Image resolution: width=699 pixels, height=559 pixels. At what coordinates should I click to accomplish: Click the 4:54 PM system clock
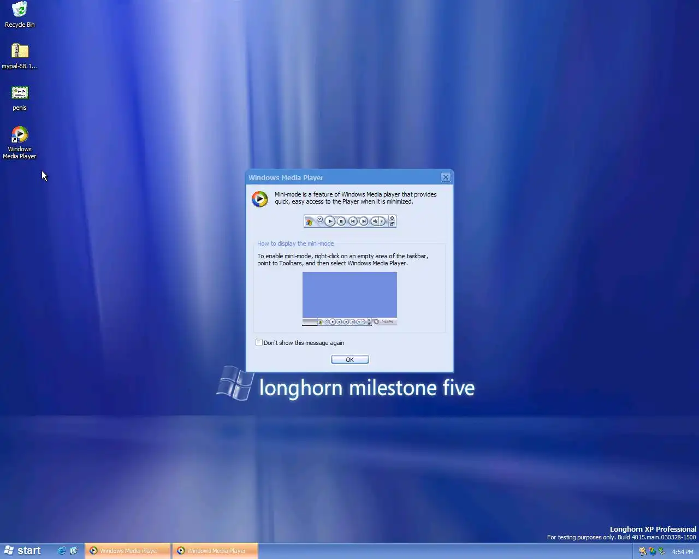683,552
